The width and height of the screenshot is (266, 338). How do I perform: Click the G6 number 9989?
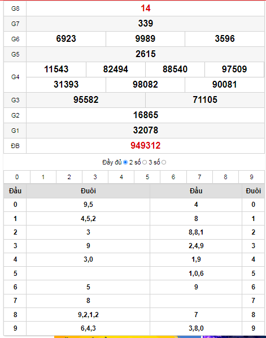click(x=145, y=39)
